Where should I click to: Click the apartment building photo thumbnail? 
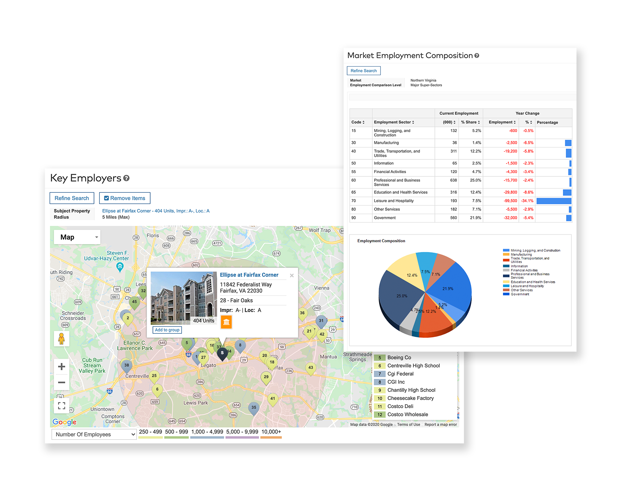(x=184, y=298)
